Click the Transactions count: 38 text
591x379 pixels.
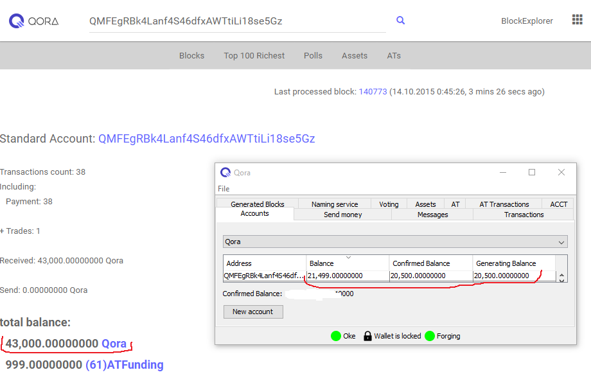click(42, 172)
